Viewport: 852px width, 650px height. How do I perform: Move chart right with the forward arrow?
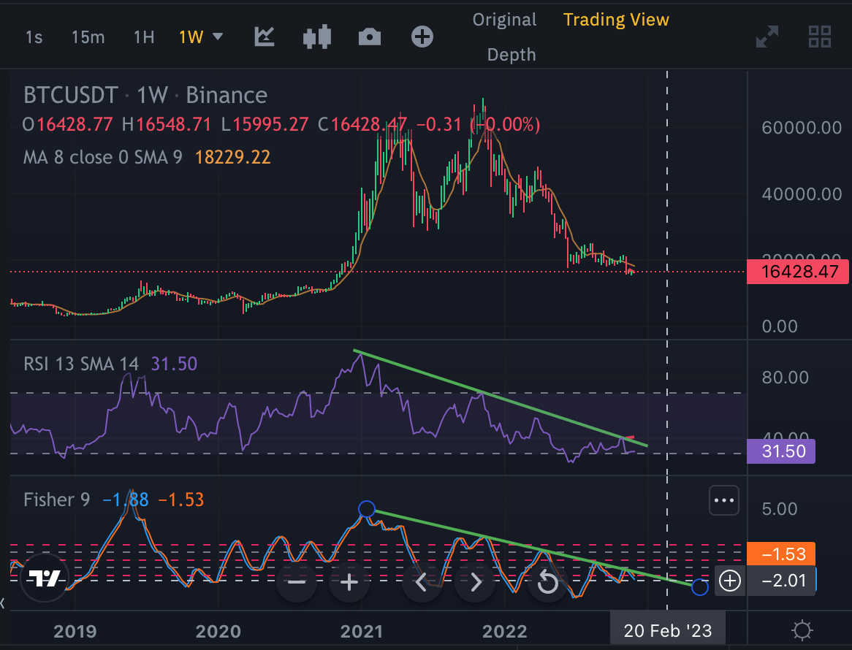[x=475, y=583]
